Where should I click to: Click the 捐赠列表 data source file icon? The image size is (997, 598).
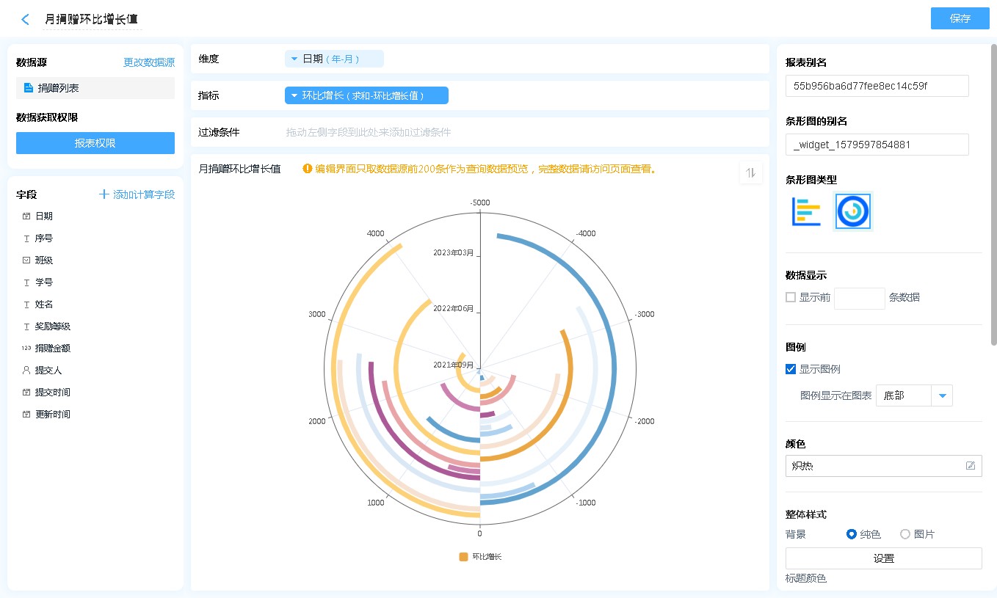point(29,88)
